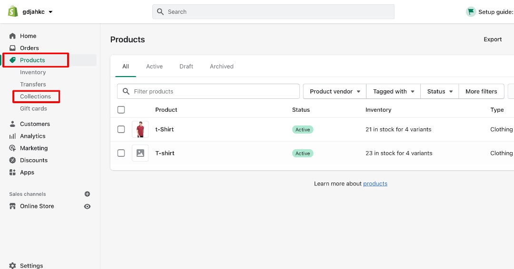
Task: Add a sales channel with plus icon
Action: 87,194
